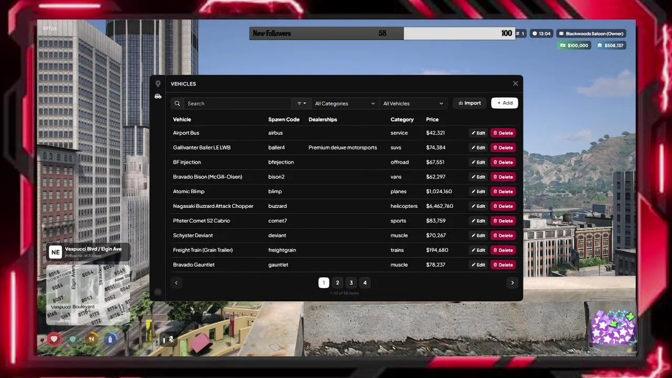Delete the Atomic Blimp entry
672x378 pixels.
click(503, 192)
